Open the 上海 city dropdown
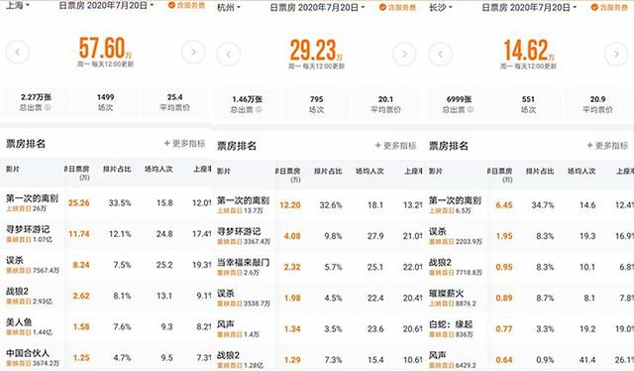The image size is (634, 371). coord(18,5)
